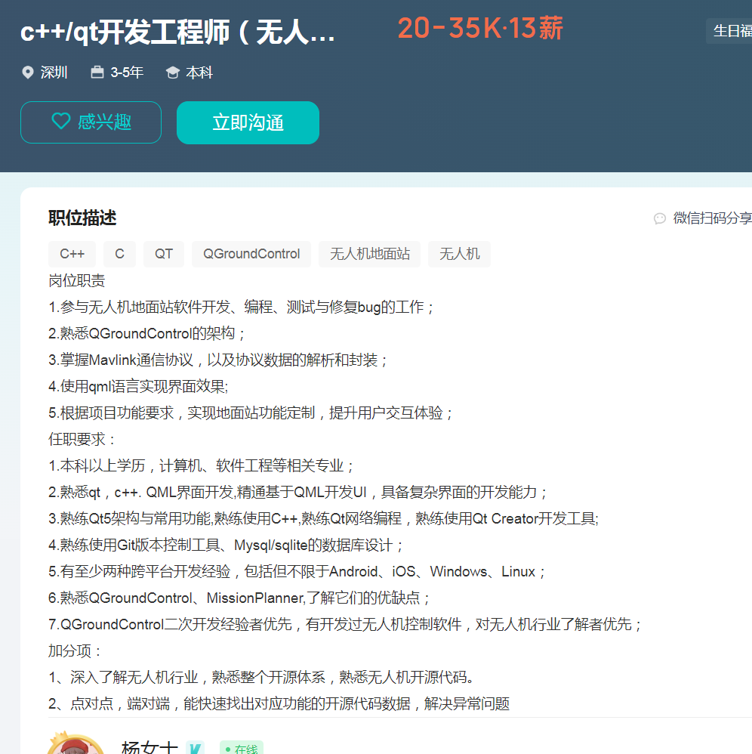Click the line mentioning Mavlink通信协议
Viewport: 752px width, 754px height.
click(x=219, y=360)
